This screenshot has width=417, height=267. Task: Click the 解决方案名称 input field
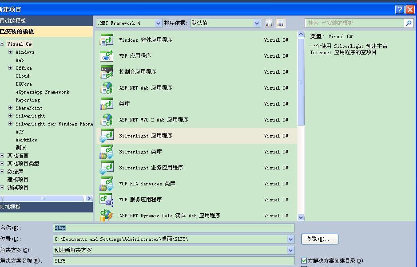(174, 261)
